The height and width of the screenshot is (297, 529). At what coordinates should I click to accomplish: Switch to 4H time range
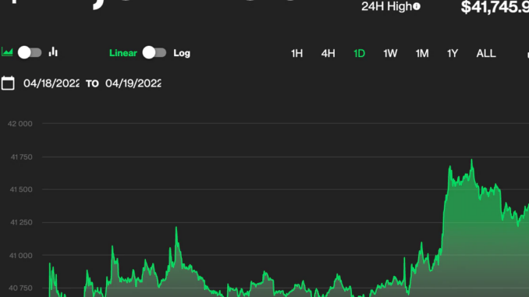(328, 53)
